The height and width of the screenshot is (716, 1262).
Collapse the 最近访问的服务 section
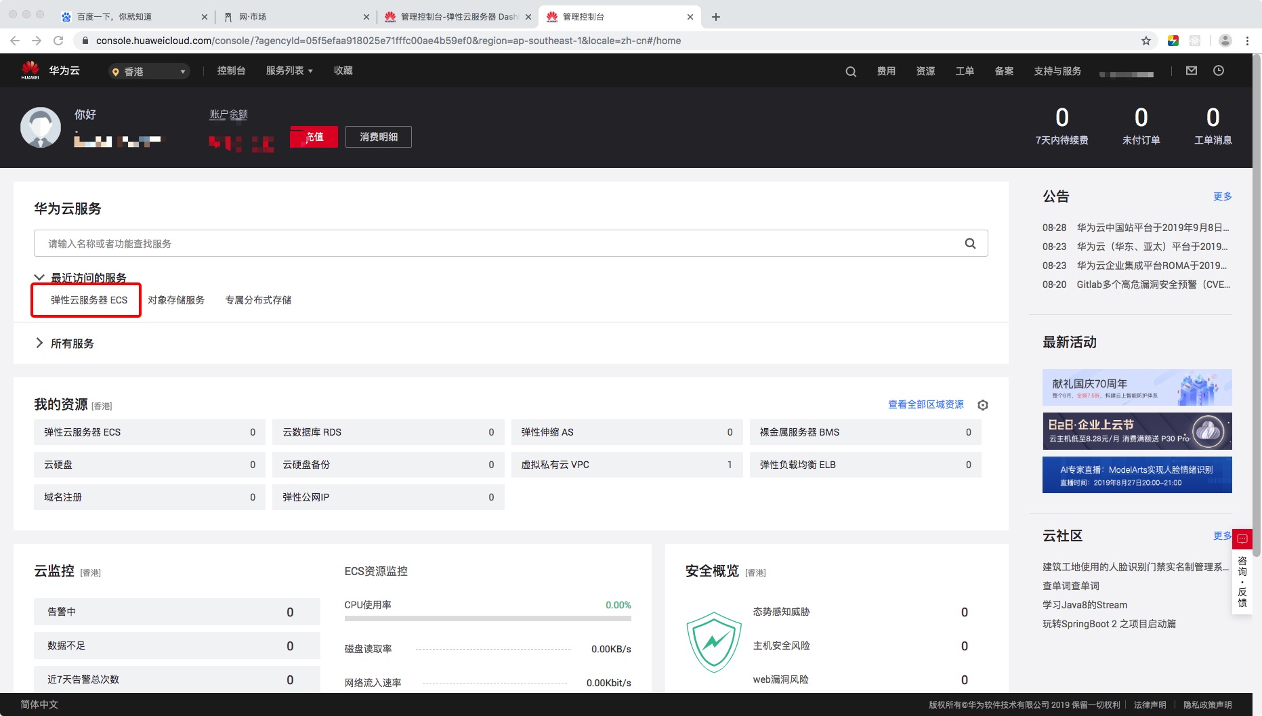click(39, 278)
